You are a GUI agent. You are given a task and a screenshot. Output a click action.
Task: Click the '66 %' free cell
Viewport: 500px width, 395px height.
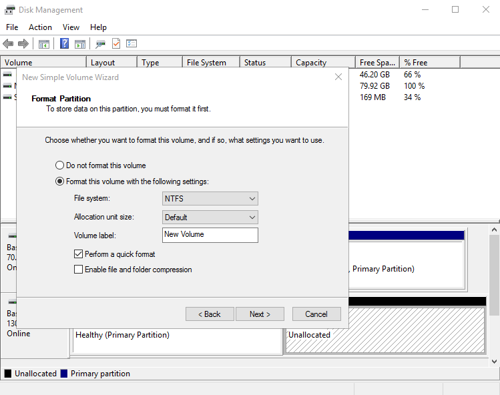[413, 75]
